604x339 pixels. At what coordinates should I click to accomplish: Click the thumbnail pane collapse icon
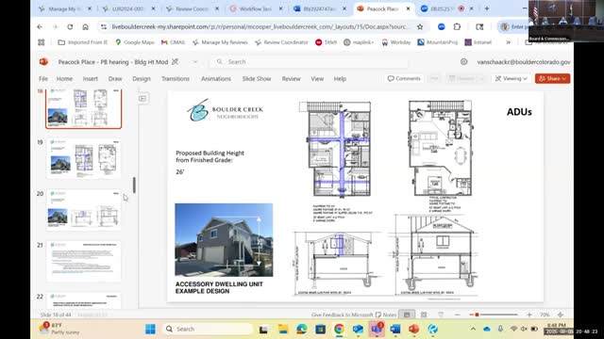click(143, 98)
